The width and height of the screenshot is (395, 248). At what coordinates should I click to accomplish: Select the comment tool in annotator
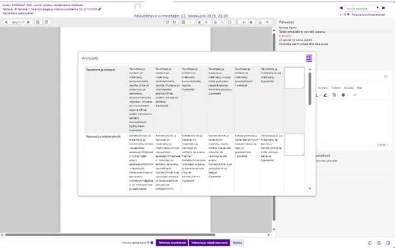click(184, 22)
